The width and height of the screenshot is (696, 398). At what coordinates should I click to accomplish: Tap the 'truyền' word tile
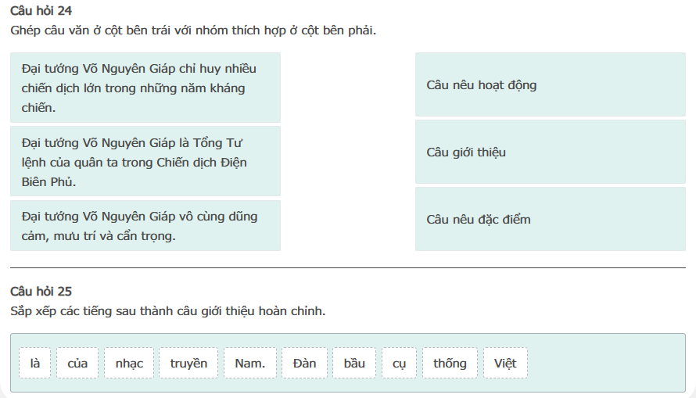click(188, 363)
